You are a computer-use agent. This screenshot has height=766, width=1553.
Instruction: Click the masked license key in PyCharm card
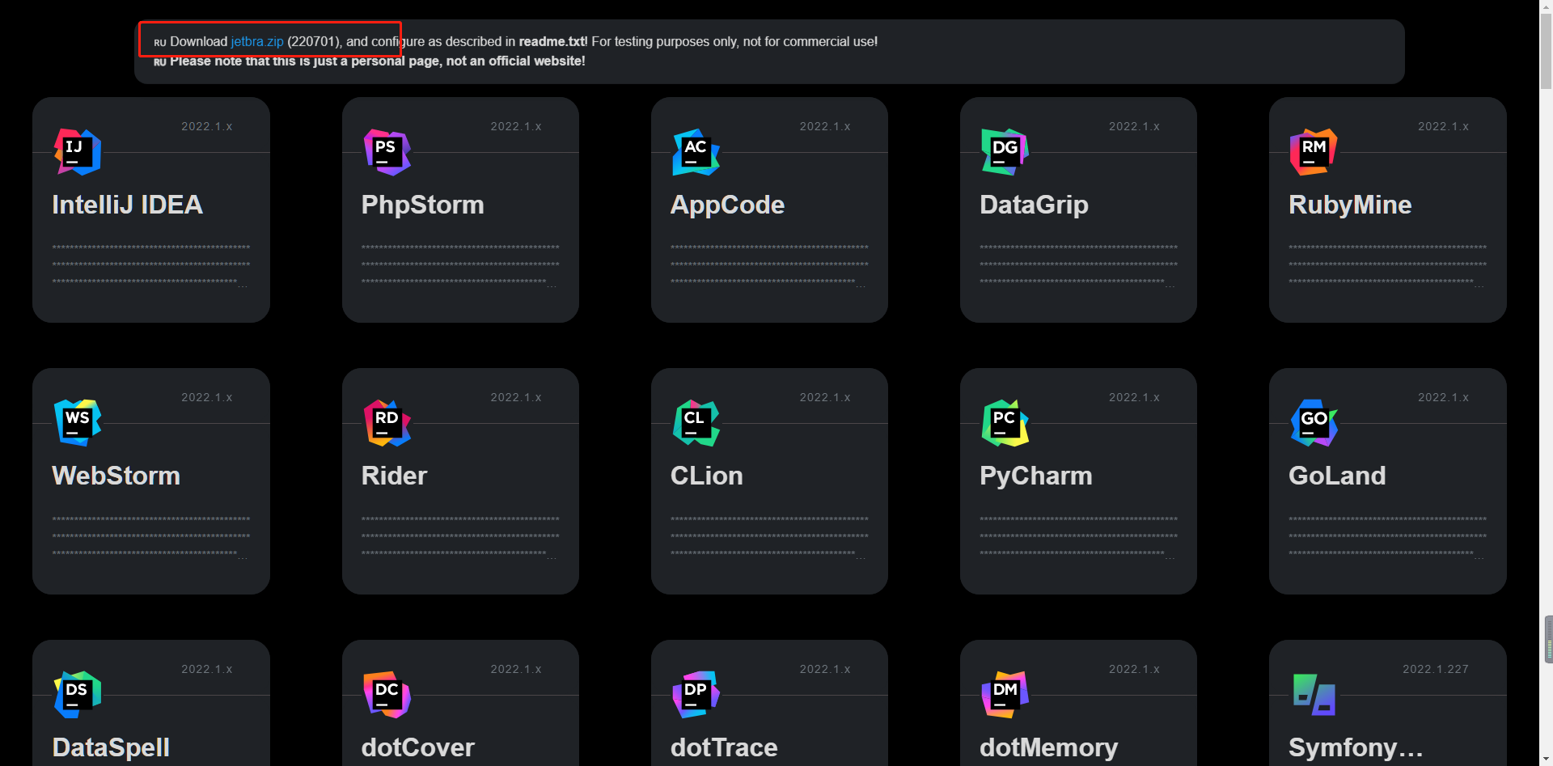[x=1078, y=537]
